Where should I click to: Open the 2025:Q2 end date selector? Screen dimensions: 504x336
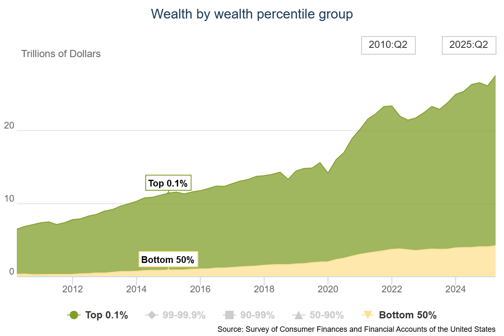tap(468, 45)
